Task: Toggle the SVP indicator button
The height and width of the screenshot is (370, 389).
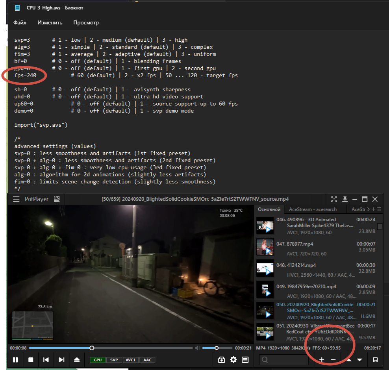Action: coord(114,360)
